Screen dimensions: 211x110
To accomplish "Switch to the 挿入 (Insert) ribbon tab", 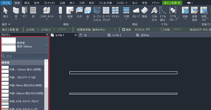I will pos(72,3).
